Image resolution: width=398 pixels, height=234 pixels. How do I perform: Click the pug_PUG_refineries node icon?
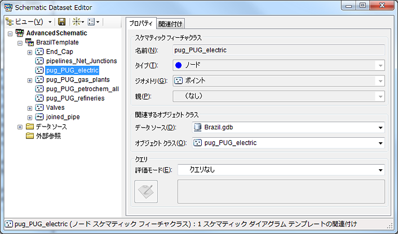pyautogui.click(x=39, y=98)
